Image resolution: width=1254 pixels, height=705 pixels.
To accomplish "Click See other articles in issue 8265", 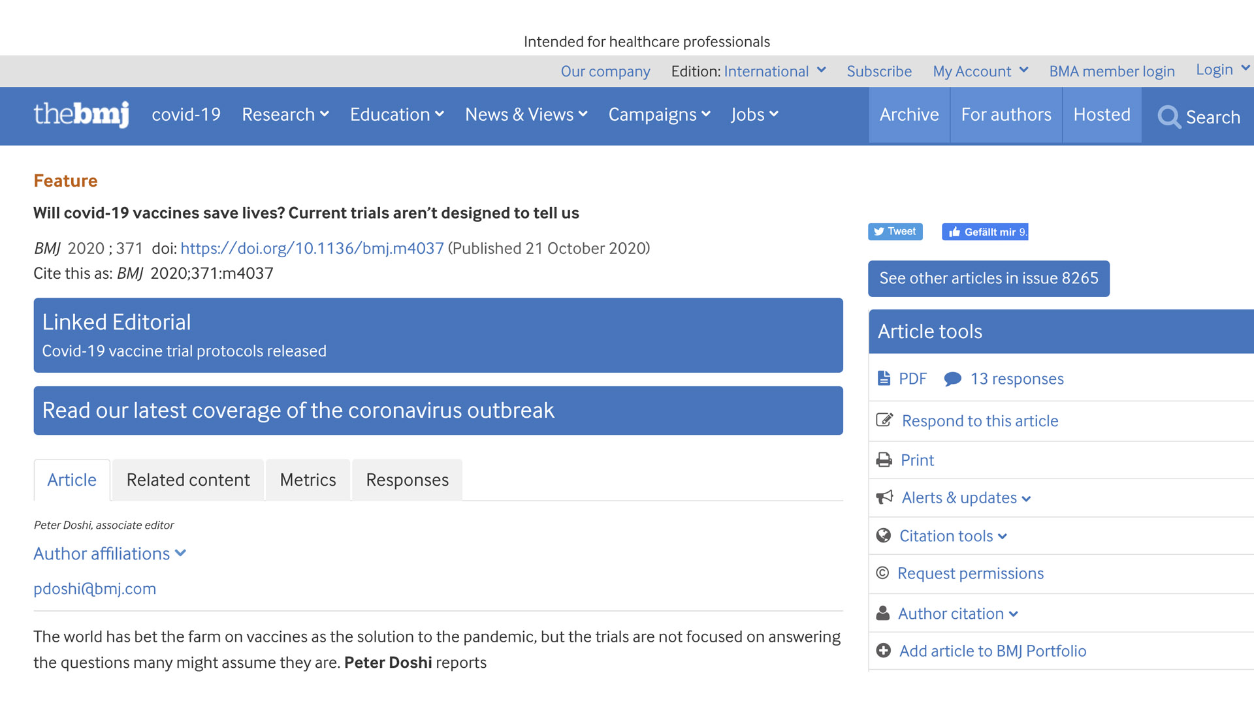I will click(x=988, y=278).
